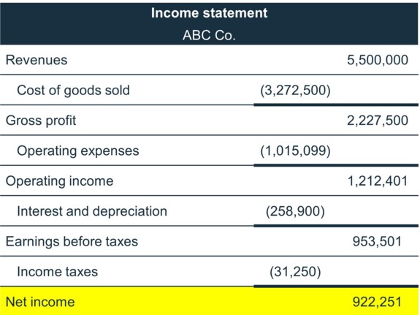This screenshot has height=315, width=420.
Task: Select the 922,251 net income value
Action: [x=377, y=302]
